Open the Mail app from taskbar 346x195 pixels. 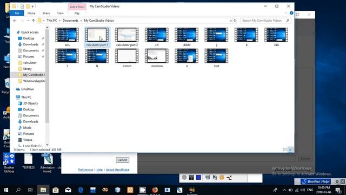(68, 190)
